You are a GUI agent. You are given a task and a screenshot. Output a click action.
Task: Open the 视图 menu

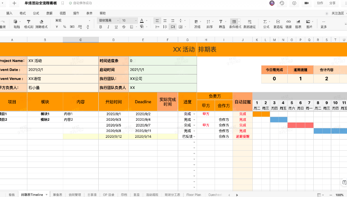(63, 13)
